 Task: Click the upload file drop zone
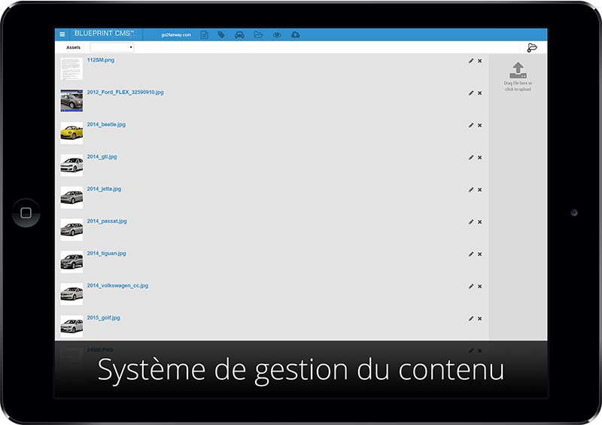[518, 77]
